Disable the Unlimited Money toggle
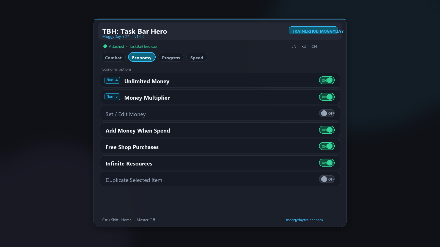 (x=327, y=80)
